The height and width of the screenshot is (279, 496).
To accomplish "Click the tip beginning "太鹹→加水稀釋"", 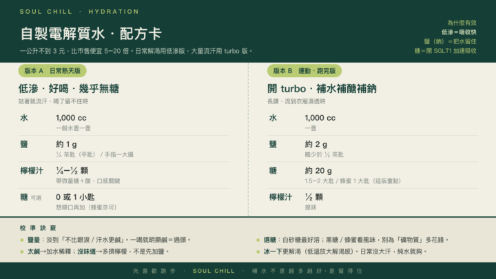I will (x=98, y=251).
